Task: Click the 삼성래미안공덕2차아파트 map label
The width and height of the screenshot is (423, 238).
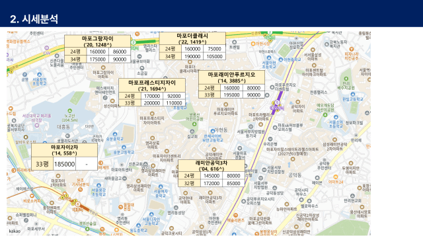Action: 335,147
